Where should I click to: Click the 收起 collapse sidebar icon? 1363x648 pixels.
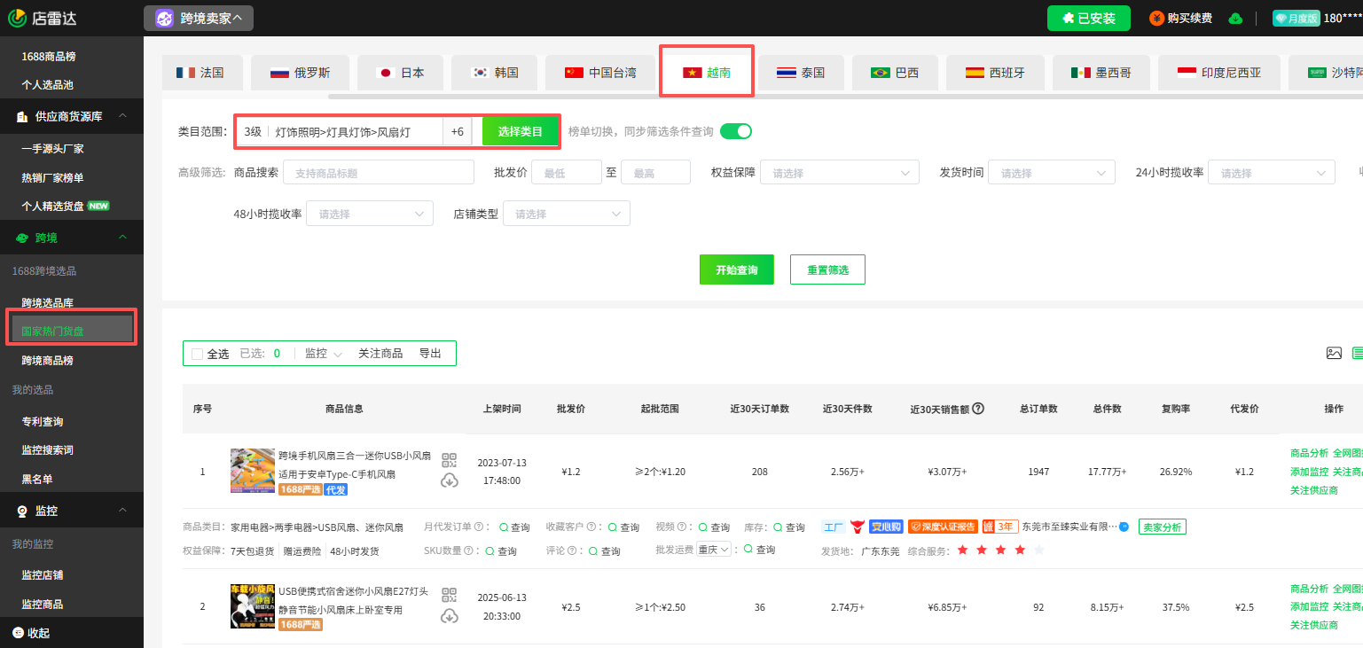tap(18, 633)
